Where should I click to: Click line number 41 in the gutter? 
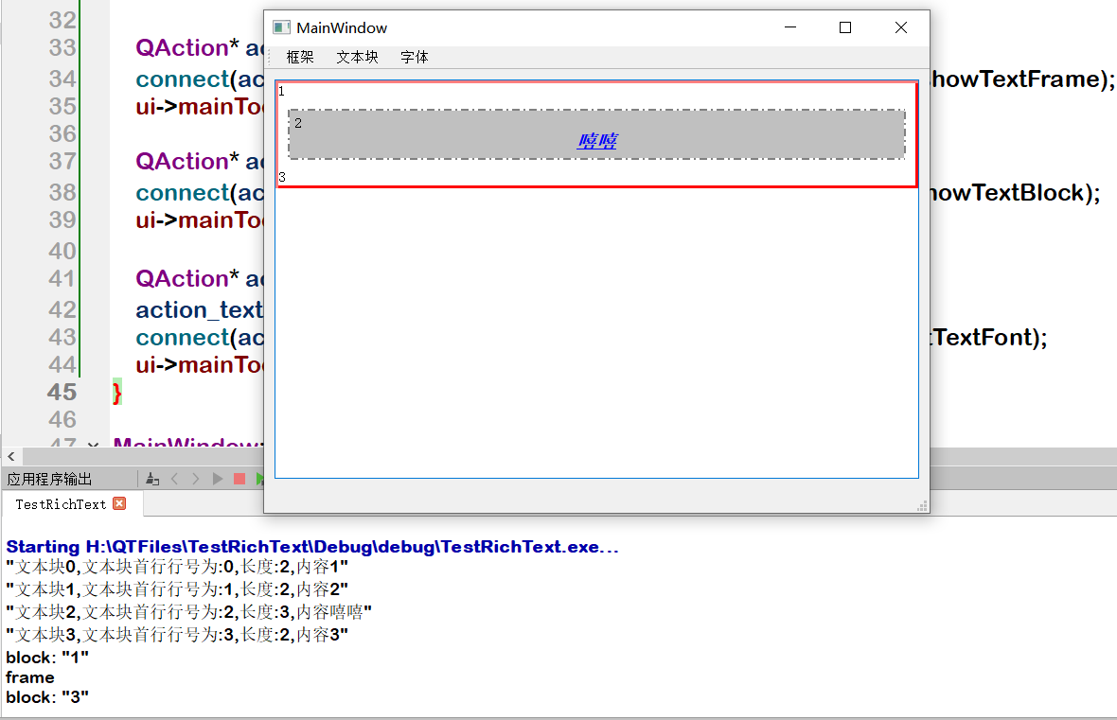[62, 278]
